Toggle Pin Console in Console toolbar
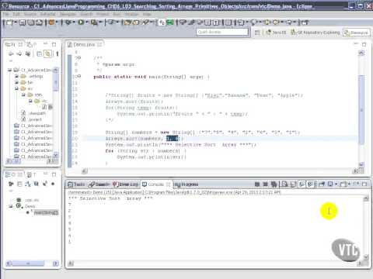 tap(322, 184)
